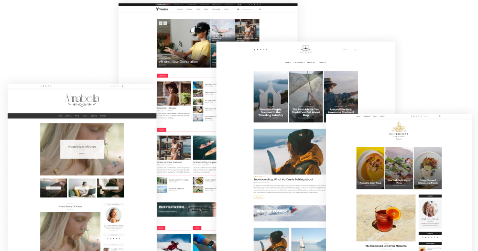This screenshot has width=478, height=251.
Task: Click the next arrow on Annabella hero slider
Action: click(x=121, y=149)
